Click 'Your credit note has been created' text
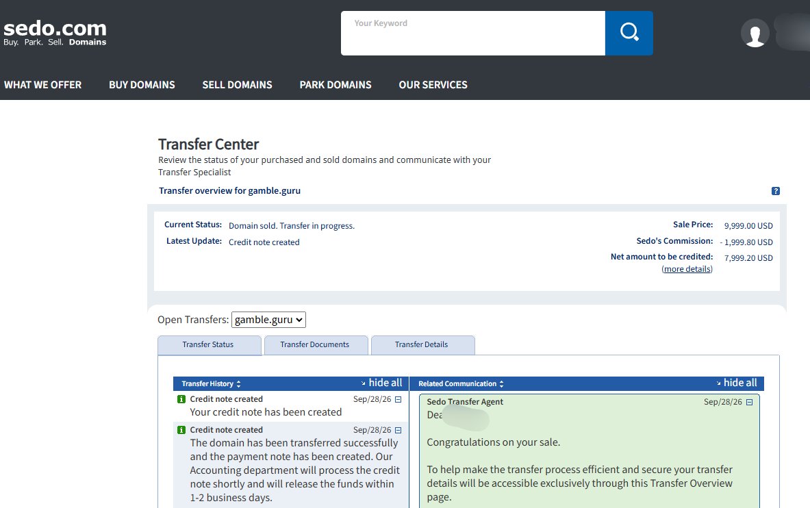 (x=266, y=412)
